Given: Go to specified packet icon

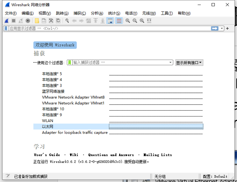Looking at the screenshot, I should tap(89, 21).
